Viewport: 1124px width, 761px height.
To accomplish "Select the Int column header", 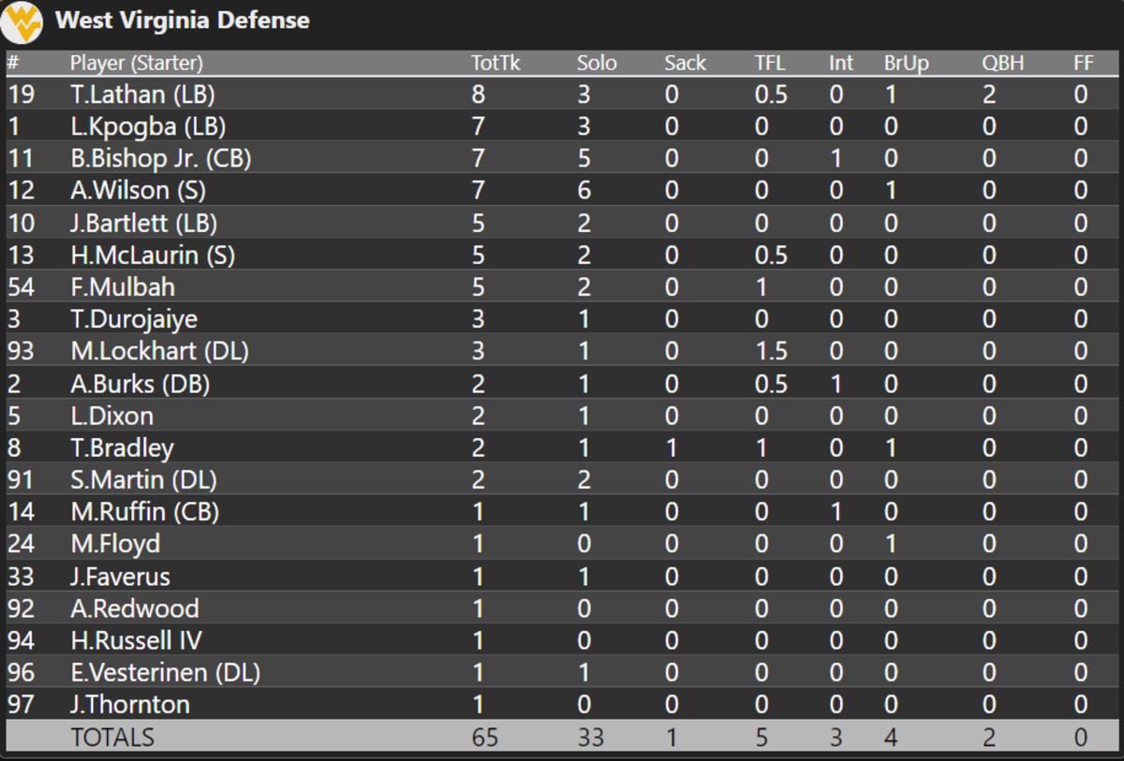I will pyautogui.click(x=840, y=64).
